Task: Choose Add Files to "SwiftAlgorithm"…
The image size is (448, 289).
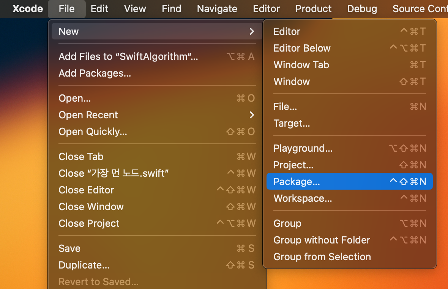Action: [x=156, y=57]
